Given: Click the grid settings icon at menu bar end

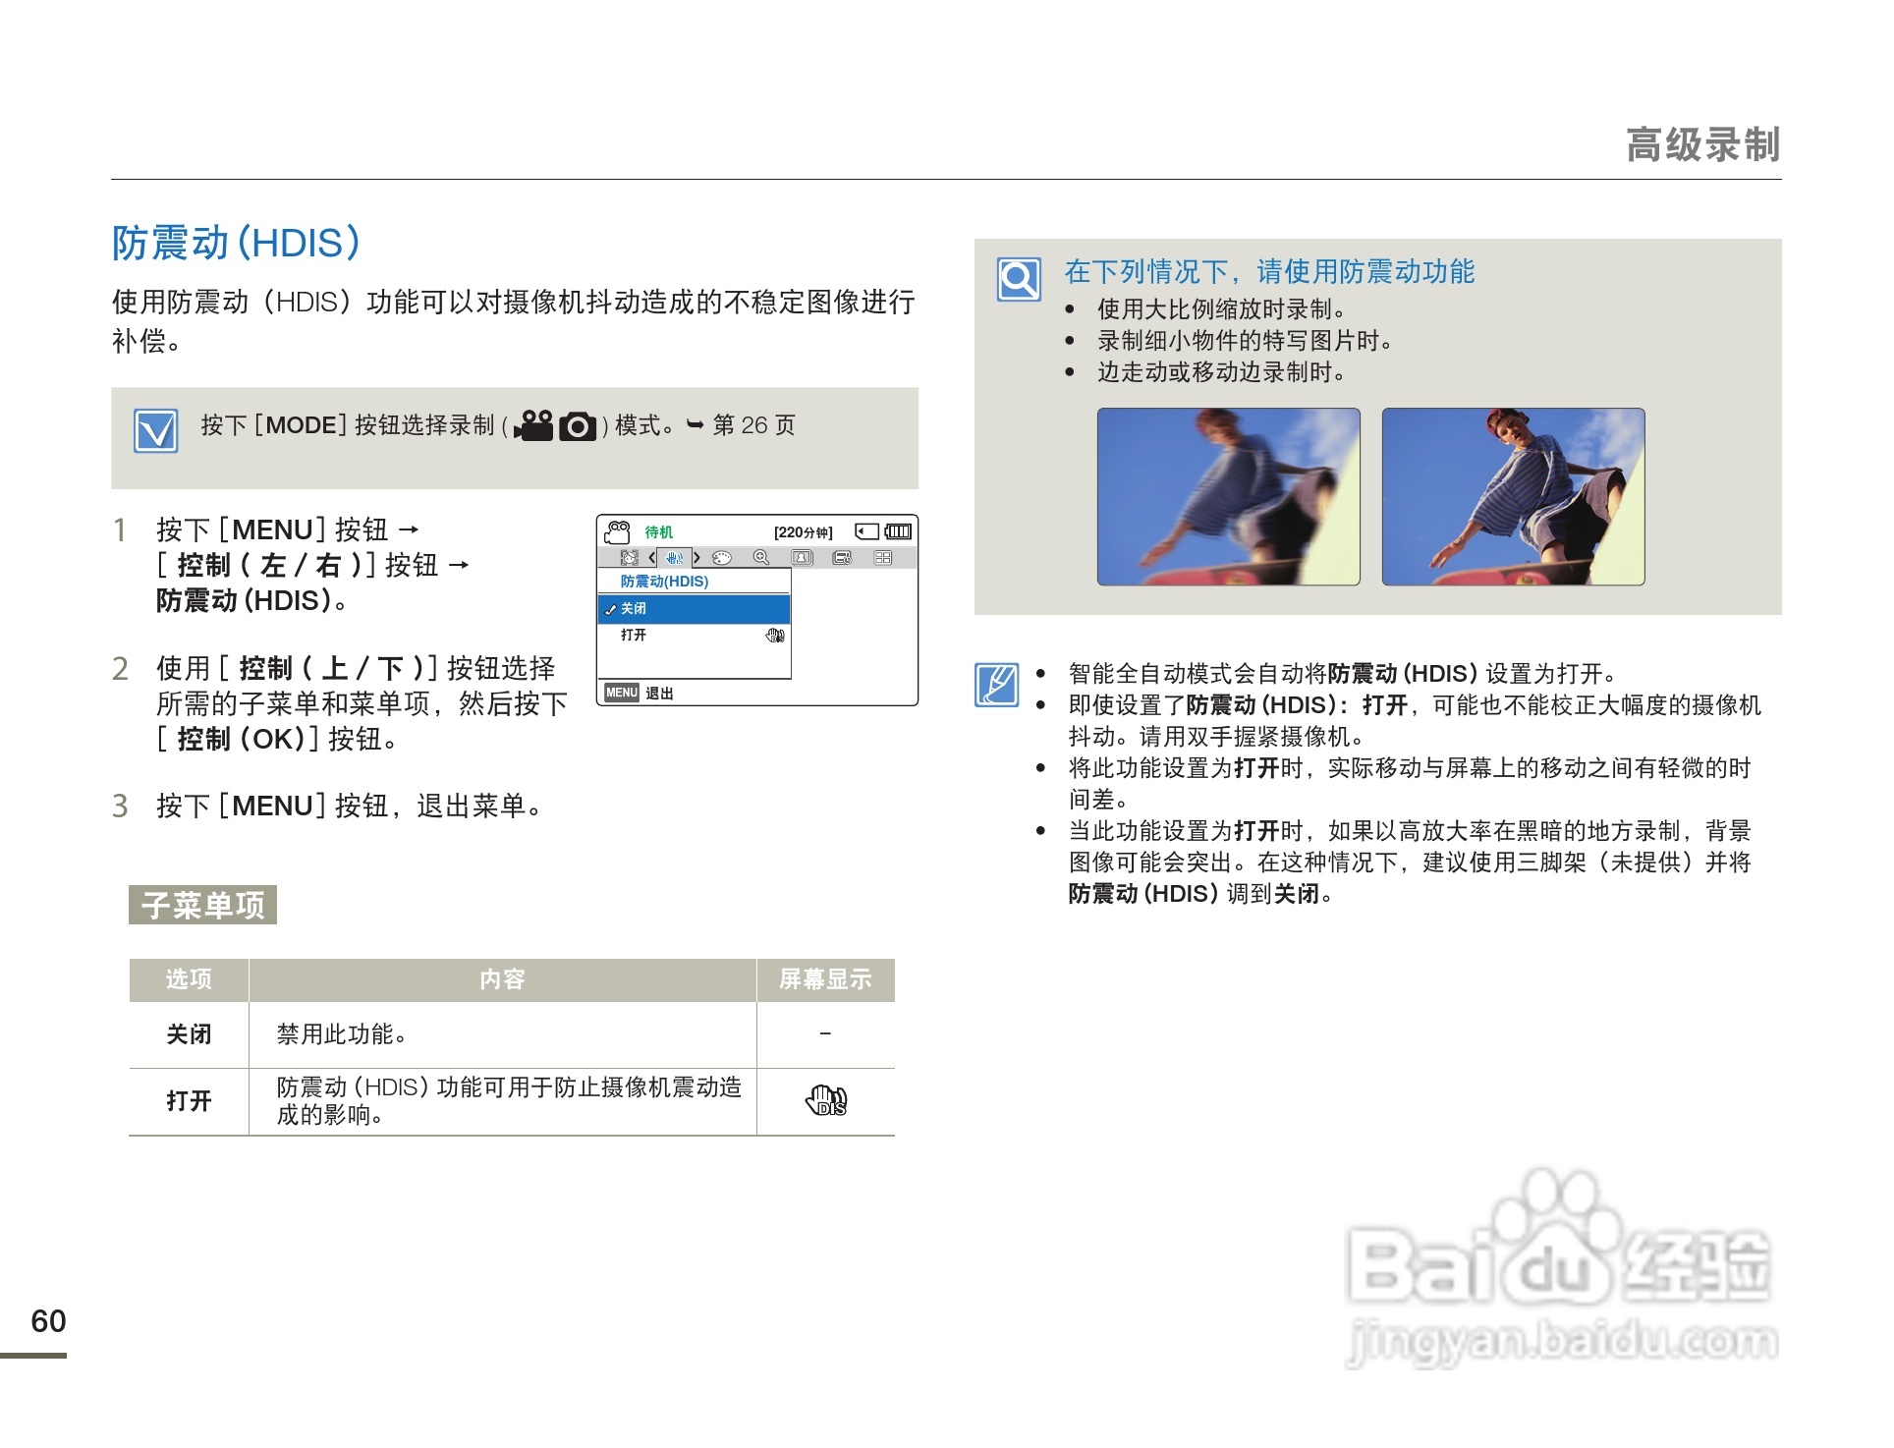Looking at the screenshot, I should 883,557.
